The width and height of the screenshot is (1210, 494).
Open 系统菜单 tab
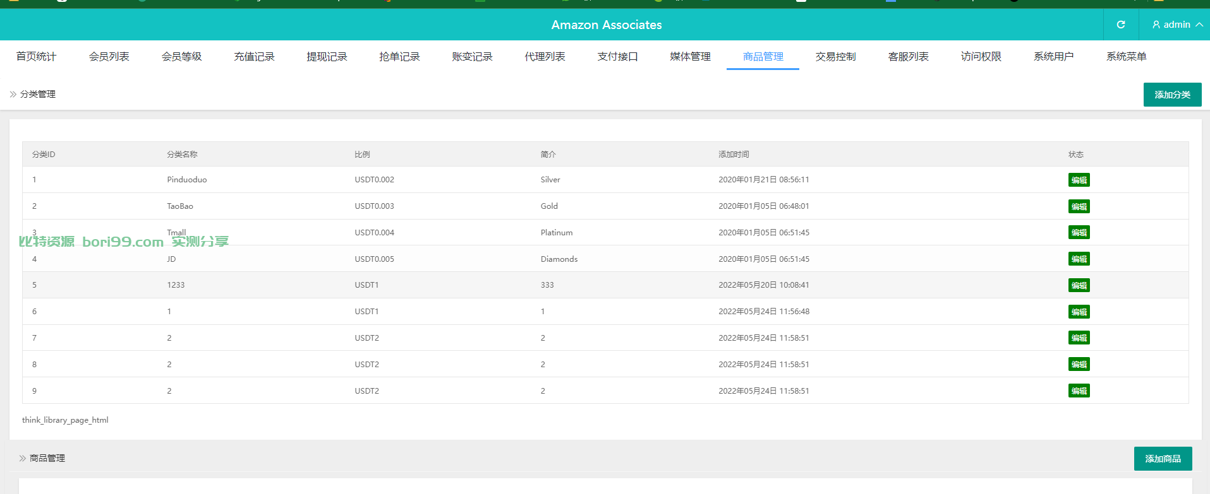1126,56
